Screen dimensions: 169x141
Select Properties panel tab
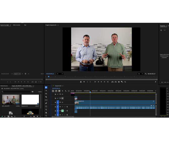click(162, 26)
